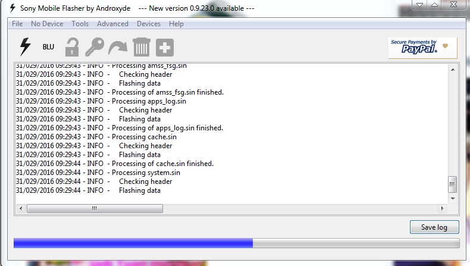Screen dimensions: 470x266
Task: Click 'New version 0.9.23.0 available' title text
Action: [x=196, y=8]
